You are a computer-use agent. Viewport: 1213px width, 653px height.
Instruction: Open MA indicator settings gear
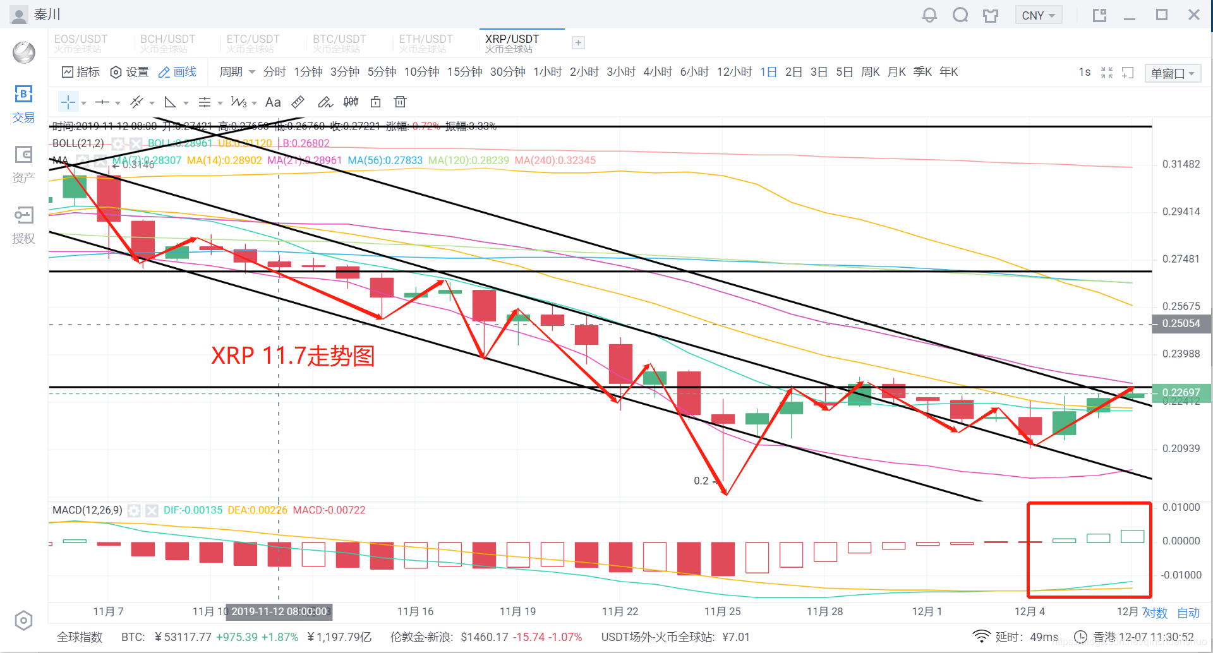coord(82,160)
